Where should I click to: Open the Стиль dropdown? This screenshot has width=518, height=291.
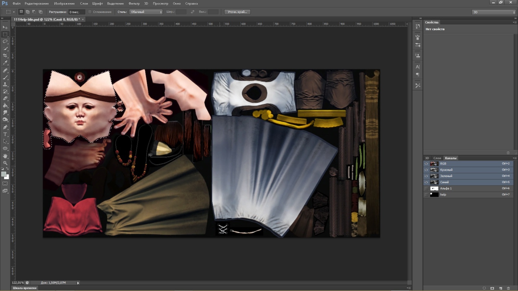pyautogui.click(x=146, y=12)
